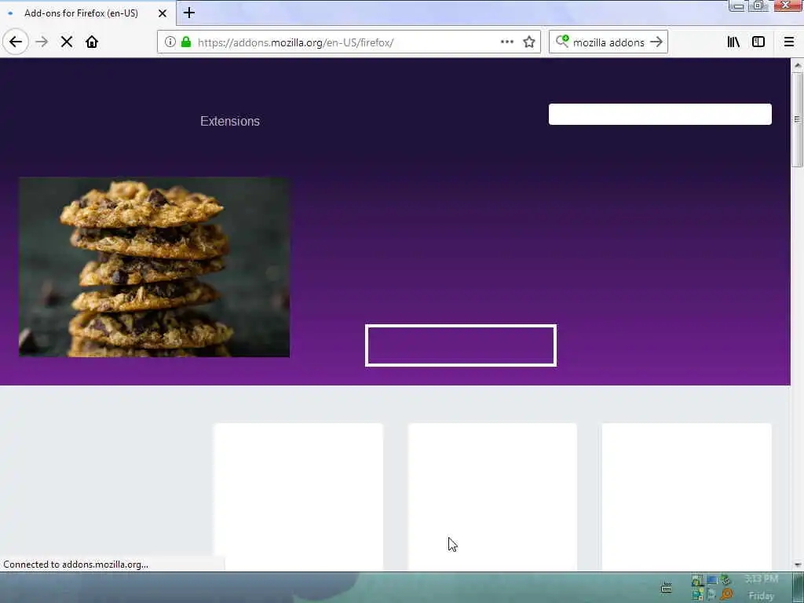Open the Extensions link

click(x=230, y=121)
